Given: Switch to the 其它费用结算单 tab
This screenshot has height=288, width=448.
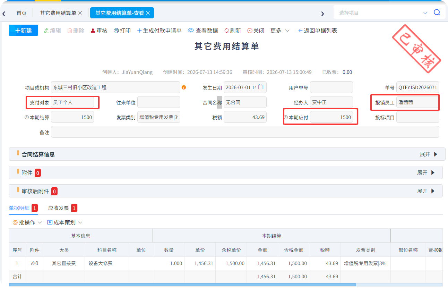Looking at the screenshot, I should (58, 13).
